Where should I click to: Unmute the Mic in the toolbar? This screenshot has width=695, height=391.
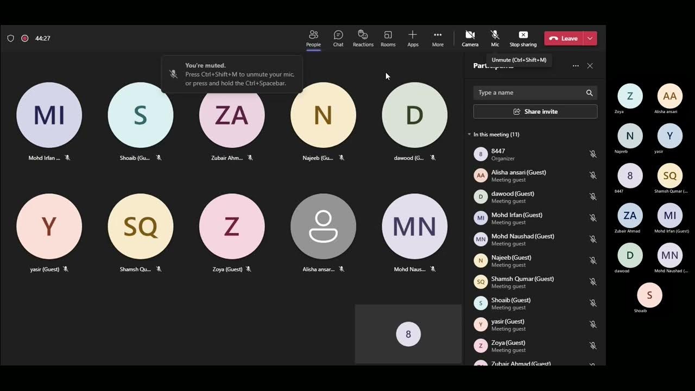495,39
